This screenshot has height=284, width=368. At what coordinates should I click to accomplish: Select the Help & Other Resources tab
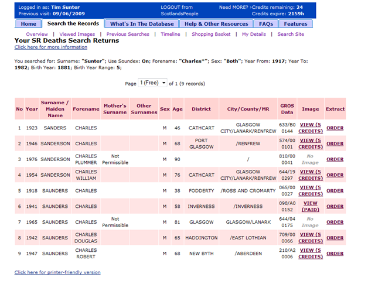click(x=217, y=24)
